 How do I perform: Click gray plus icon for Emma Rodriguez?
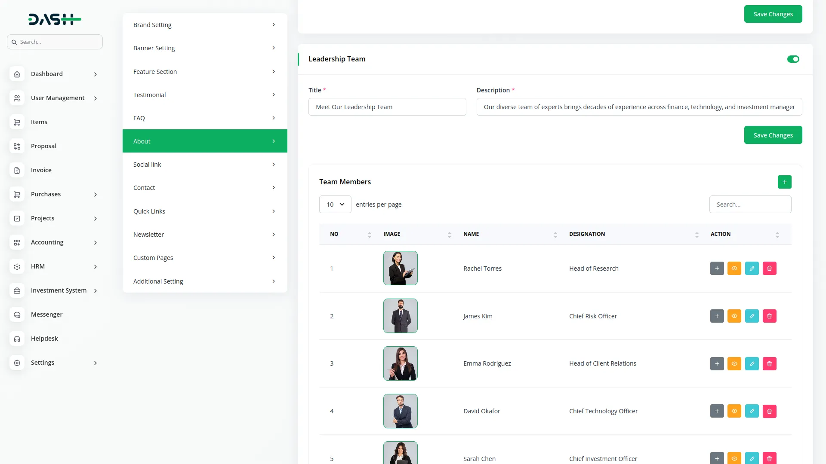(x=717, y=364)
